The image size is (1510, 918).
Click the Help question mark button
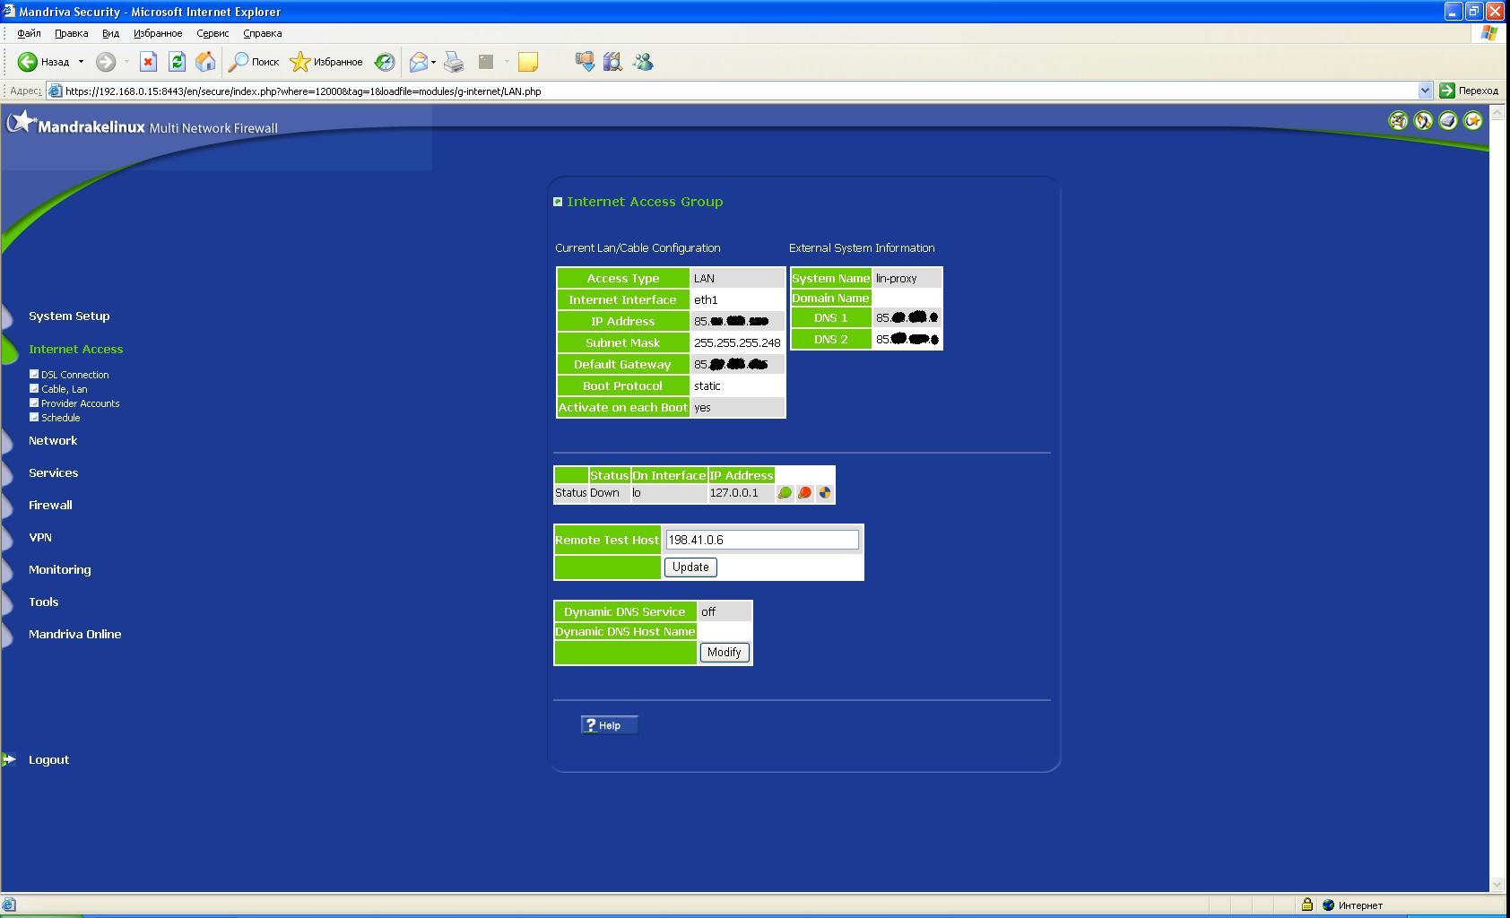click(x=610, y=725)
